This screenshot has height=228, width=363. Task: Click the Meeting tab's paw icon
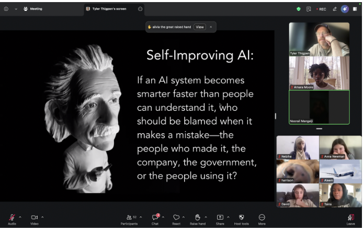[x=26, y=9]
